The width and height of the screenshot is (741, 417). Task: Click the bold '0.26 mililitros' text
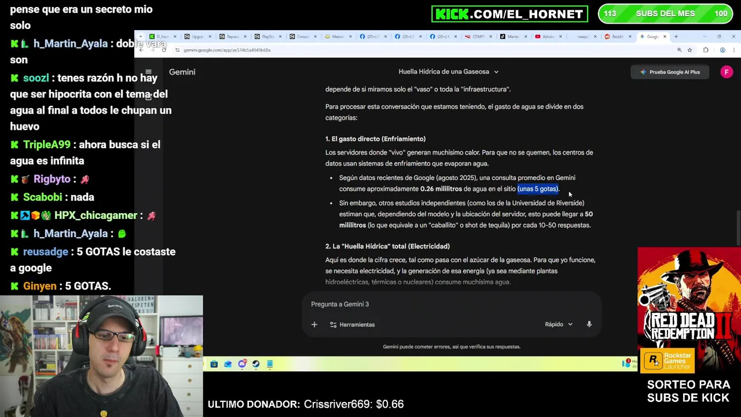point(441,189)
